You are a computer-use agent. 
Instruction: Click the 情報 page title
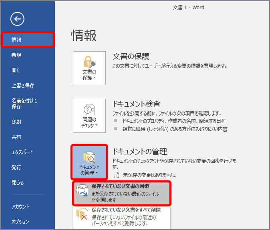[x=84, y=36]
